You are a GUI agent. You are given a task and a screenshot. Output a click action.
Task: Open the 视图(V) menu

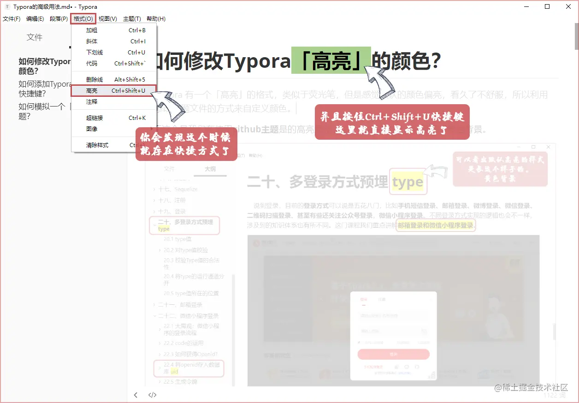[107, 18]
